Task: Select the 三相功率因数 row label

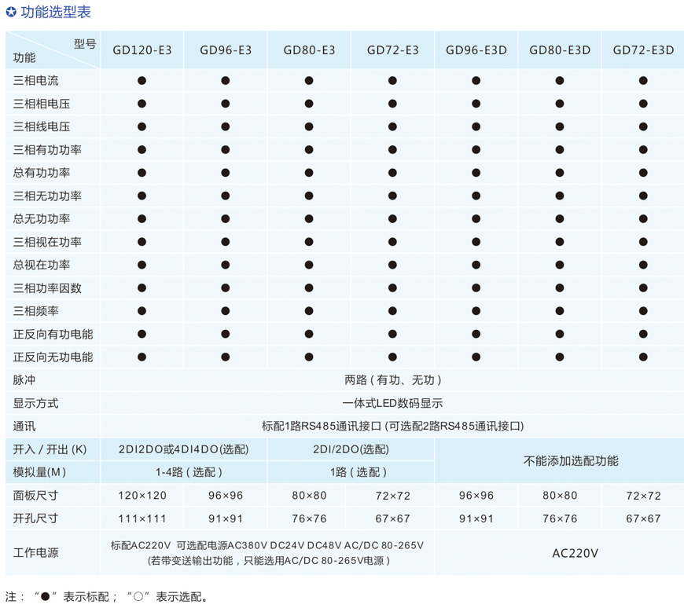Action: coord(47,288)
